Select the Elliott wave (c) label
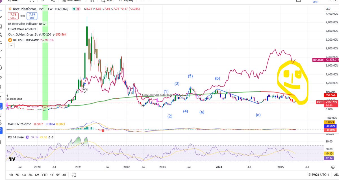The height and width of the screenshot is (180, 339). click(258, 114)
